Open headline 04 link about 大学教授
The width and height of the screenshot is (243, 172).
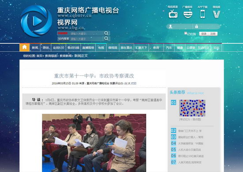(190, 143)
